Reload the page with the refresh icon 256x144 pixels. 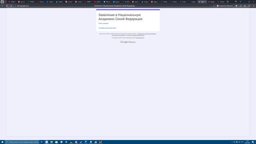11,6
